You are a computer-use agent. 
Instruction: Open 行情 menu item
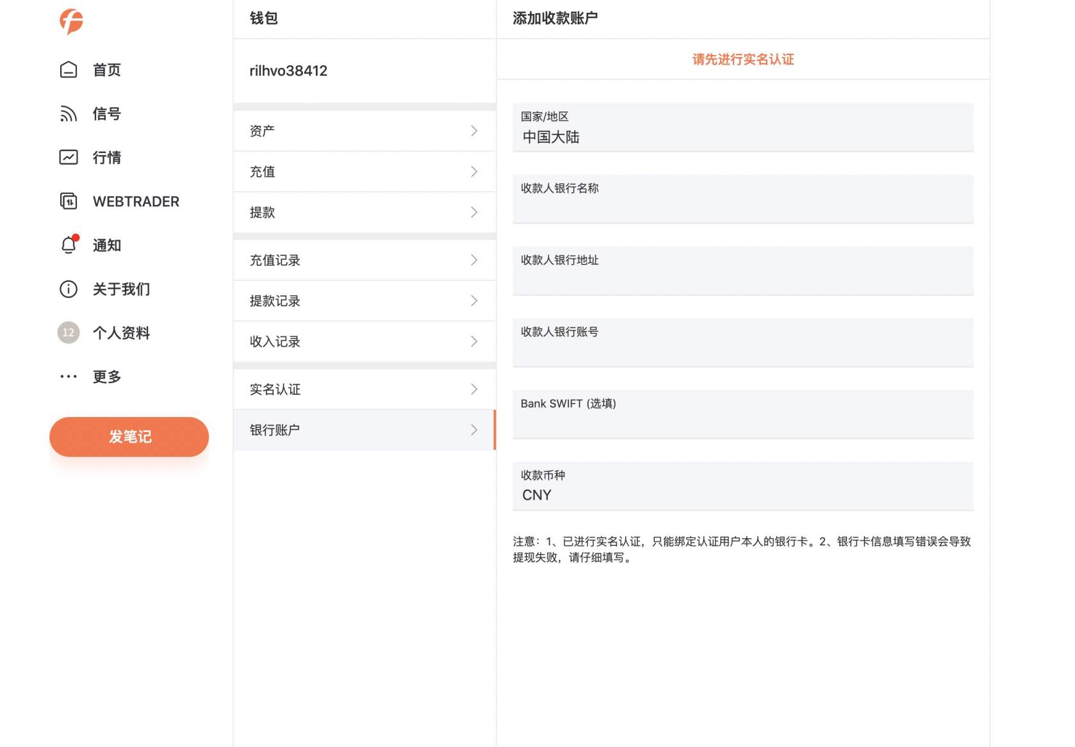[107, 157]
